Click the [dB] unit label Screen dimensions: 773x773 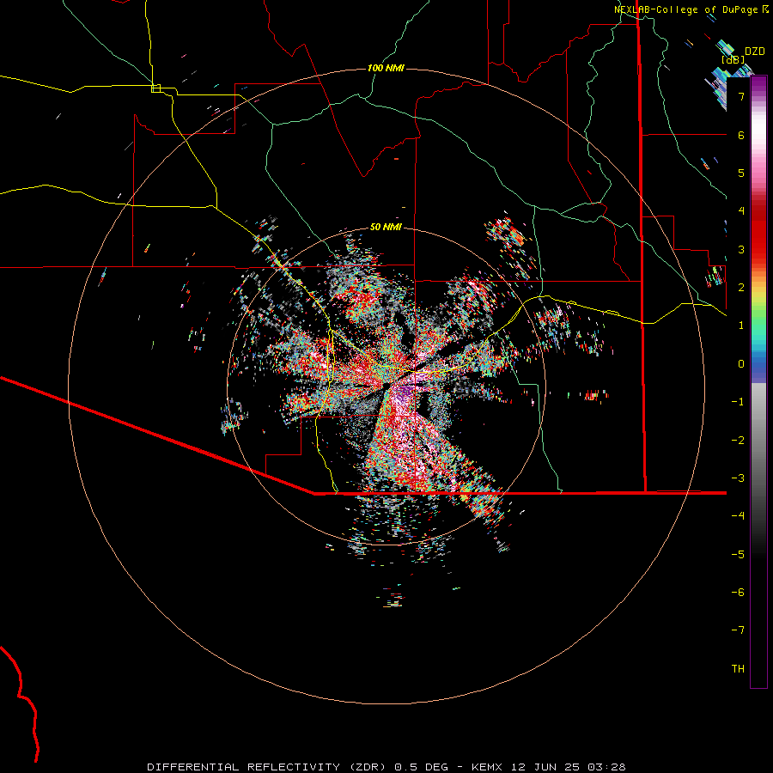click(733, 59)
